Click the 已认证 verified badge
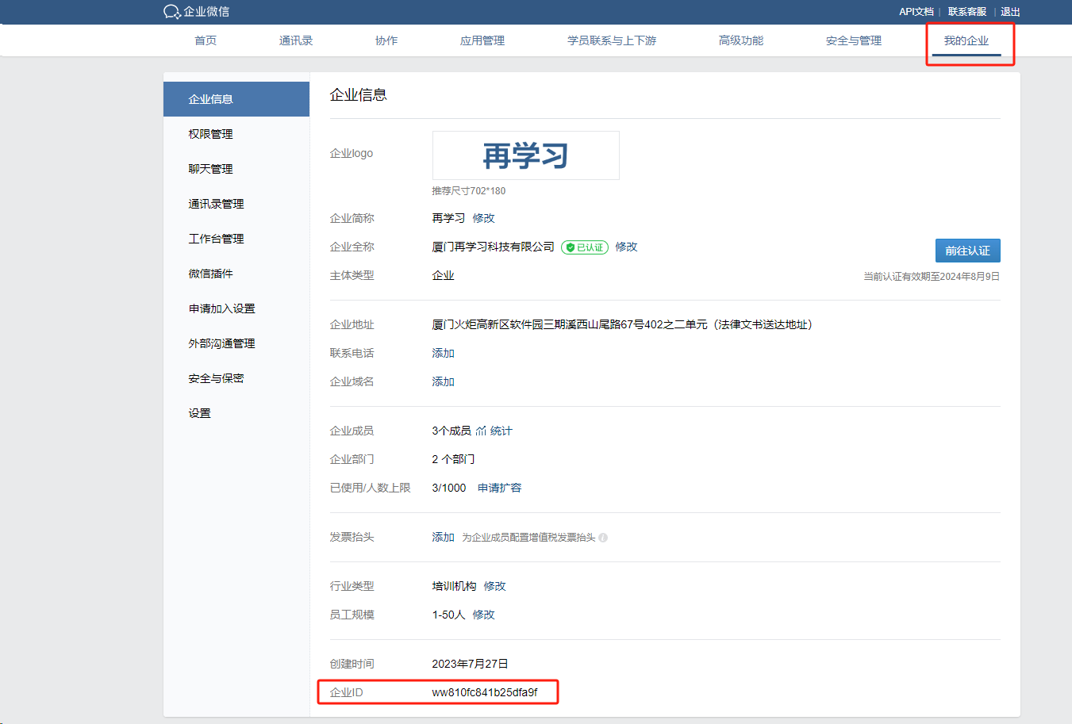The width and height of the screenshot is (1072, 724). click(x=585, y=247)
